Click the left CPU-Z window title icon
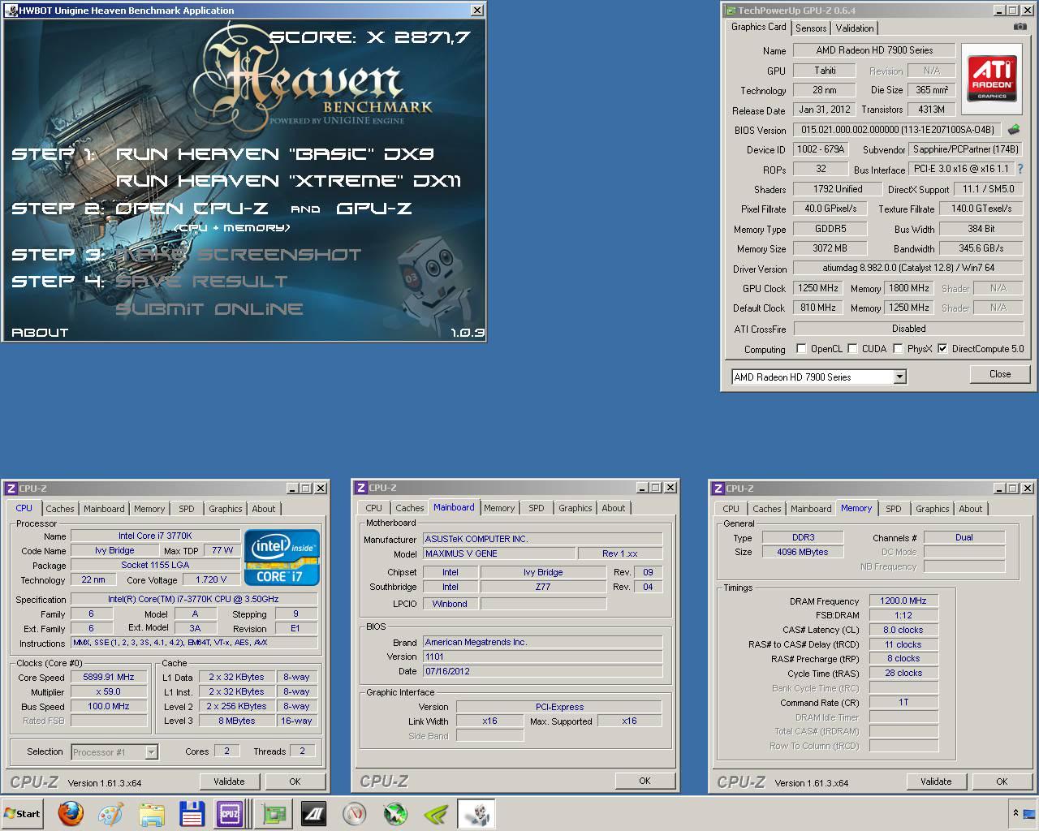Viewport: 1039px width, 831px height. (x=11, y=488)
